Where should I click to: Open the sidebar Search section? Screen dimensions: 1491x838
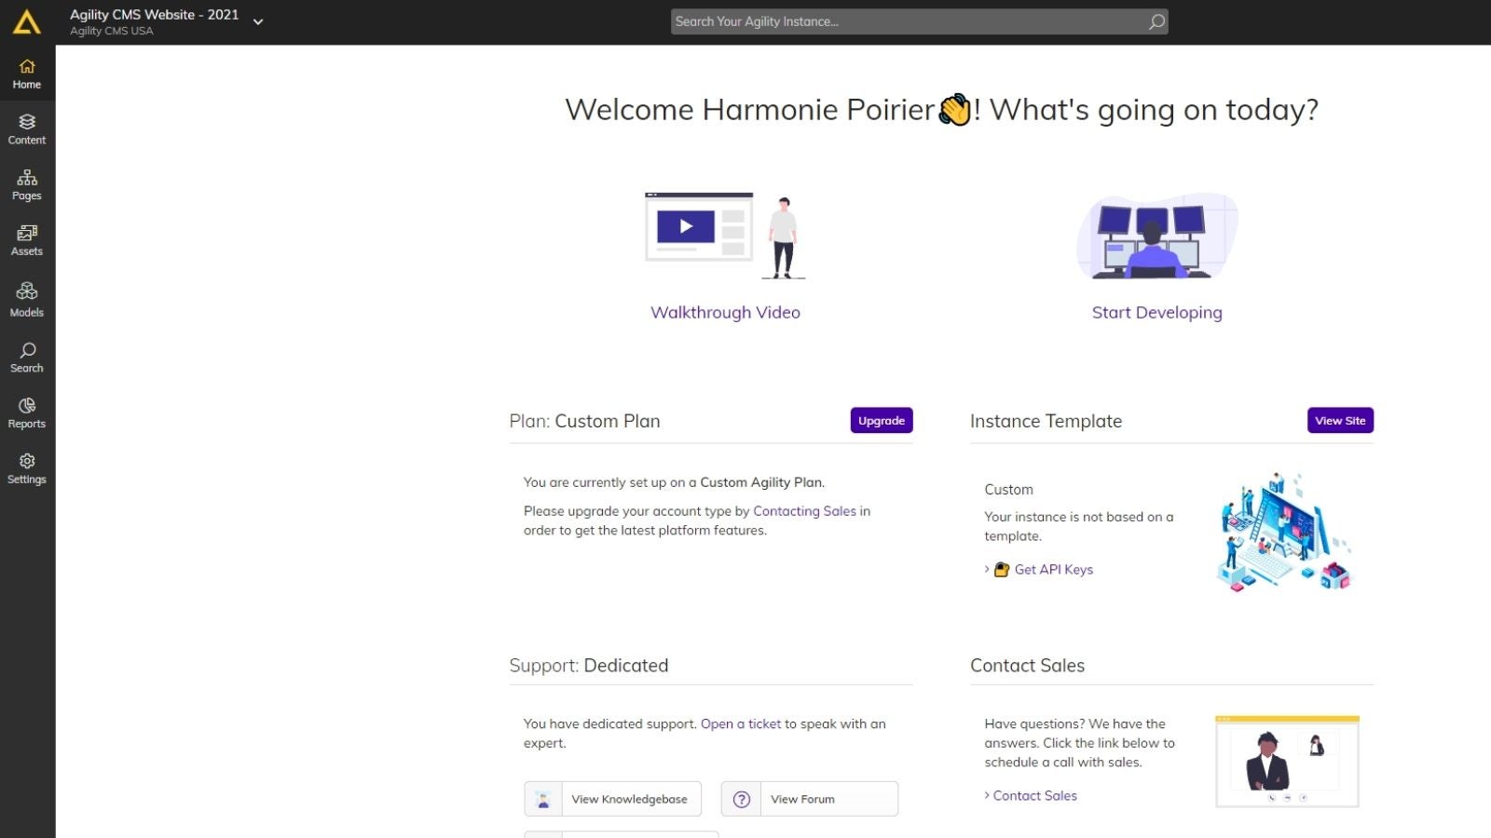coord(27,358)
